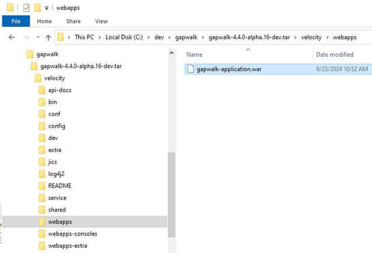Expand chevron before This PC breadcrumb
Viewport: 372px width, 253px height.
tap(69, 37)
